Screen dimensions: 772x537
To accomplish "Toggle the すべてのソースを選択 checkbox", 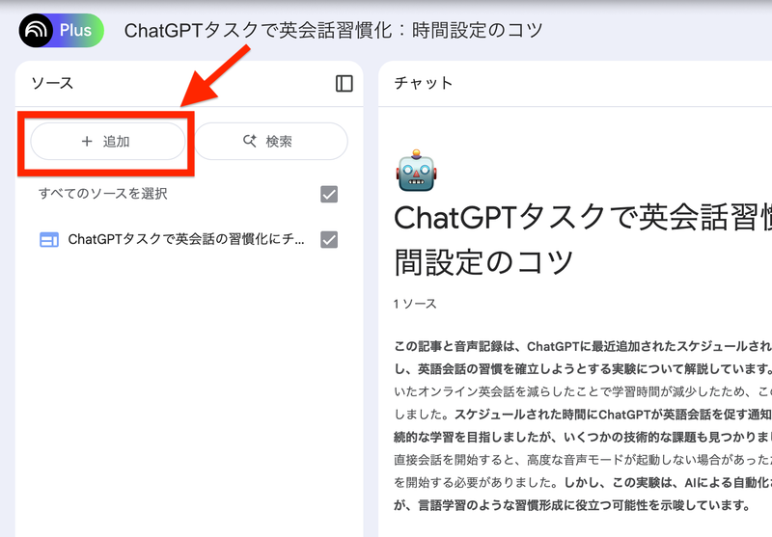I will point(329,194).
